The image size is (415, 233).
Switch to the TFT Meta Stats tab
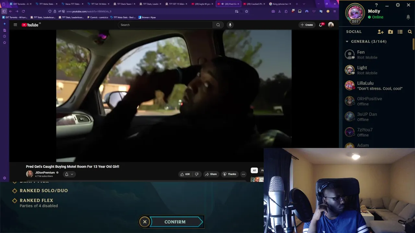pos(46,4)
